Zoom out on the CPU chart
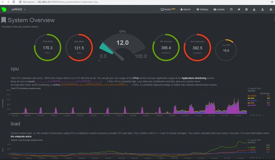Viewport: 275px width, 160px height. click(x=263, y=115)
